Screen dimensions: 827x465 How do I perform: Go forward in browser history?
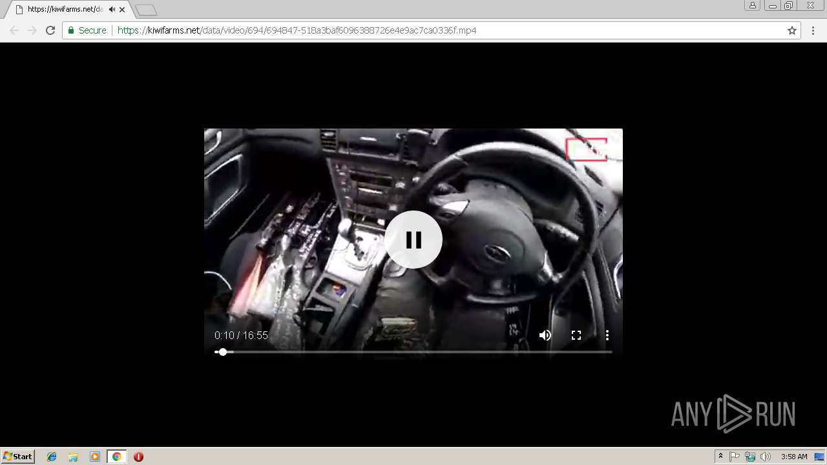pyautogui.click(x=32, y=30)
